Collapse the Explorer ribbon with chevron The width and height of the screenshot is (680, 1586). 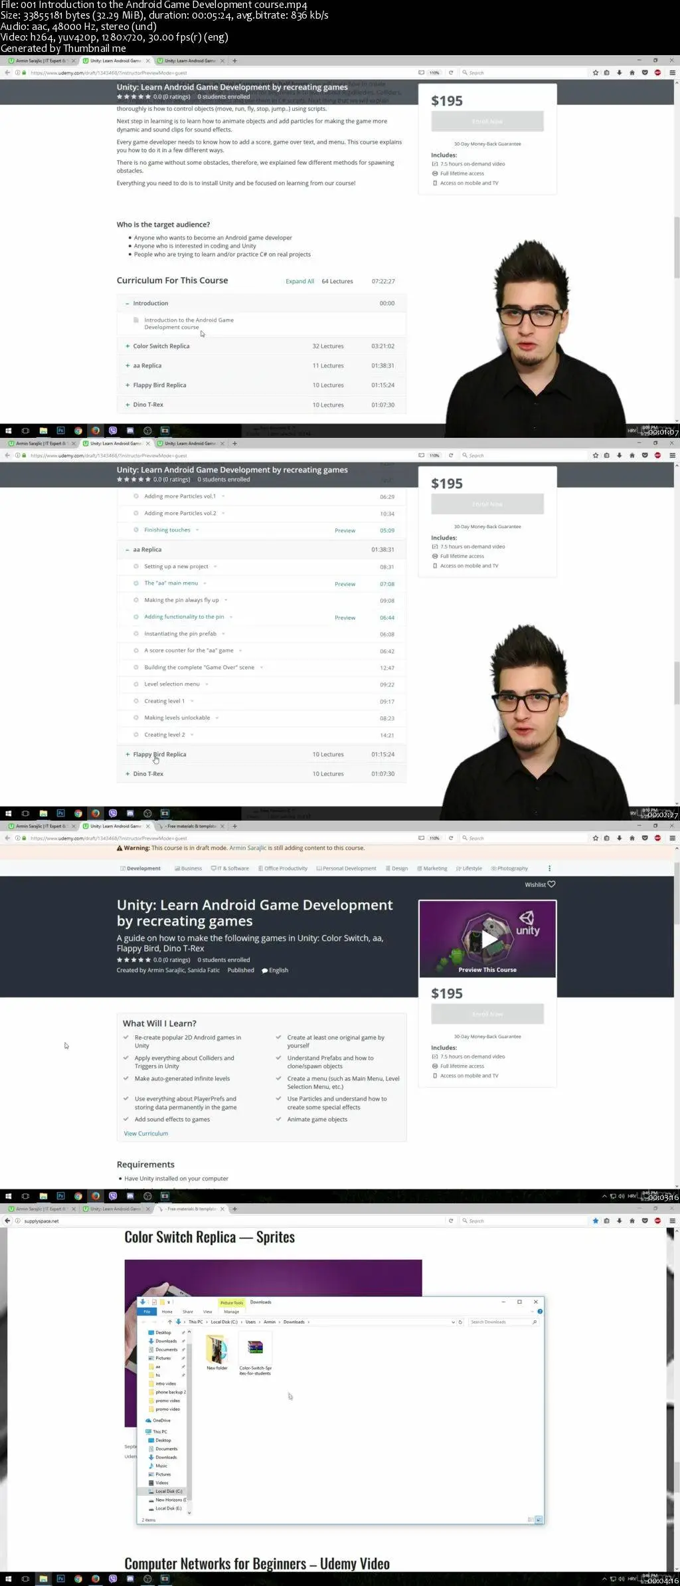tap(533, 1312)
